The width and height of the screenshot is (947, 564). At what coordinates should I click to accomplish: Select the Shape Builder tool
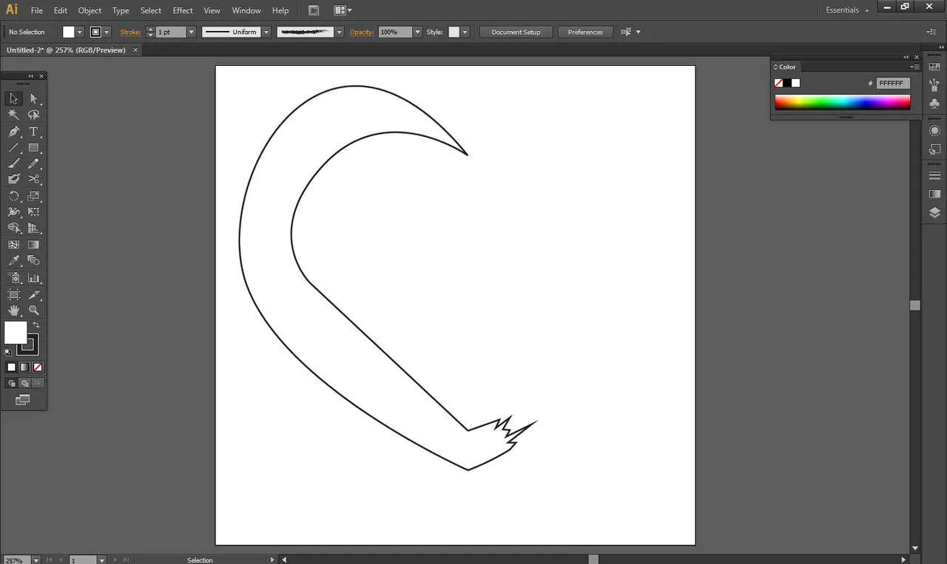(14, 228)
